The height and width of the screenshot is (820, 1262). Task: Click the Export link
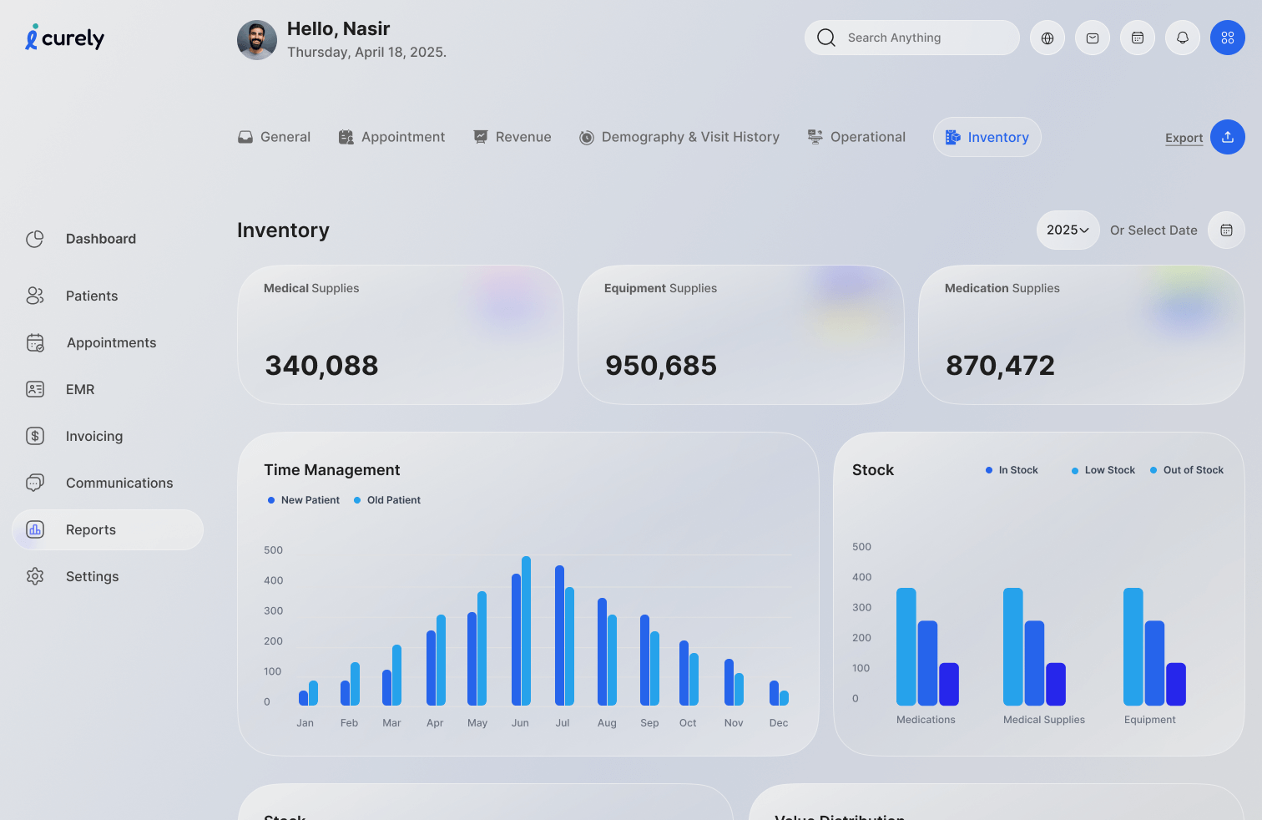tap(1184, 138)
